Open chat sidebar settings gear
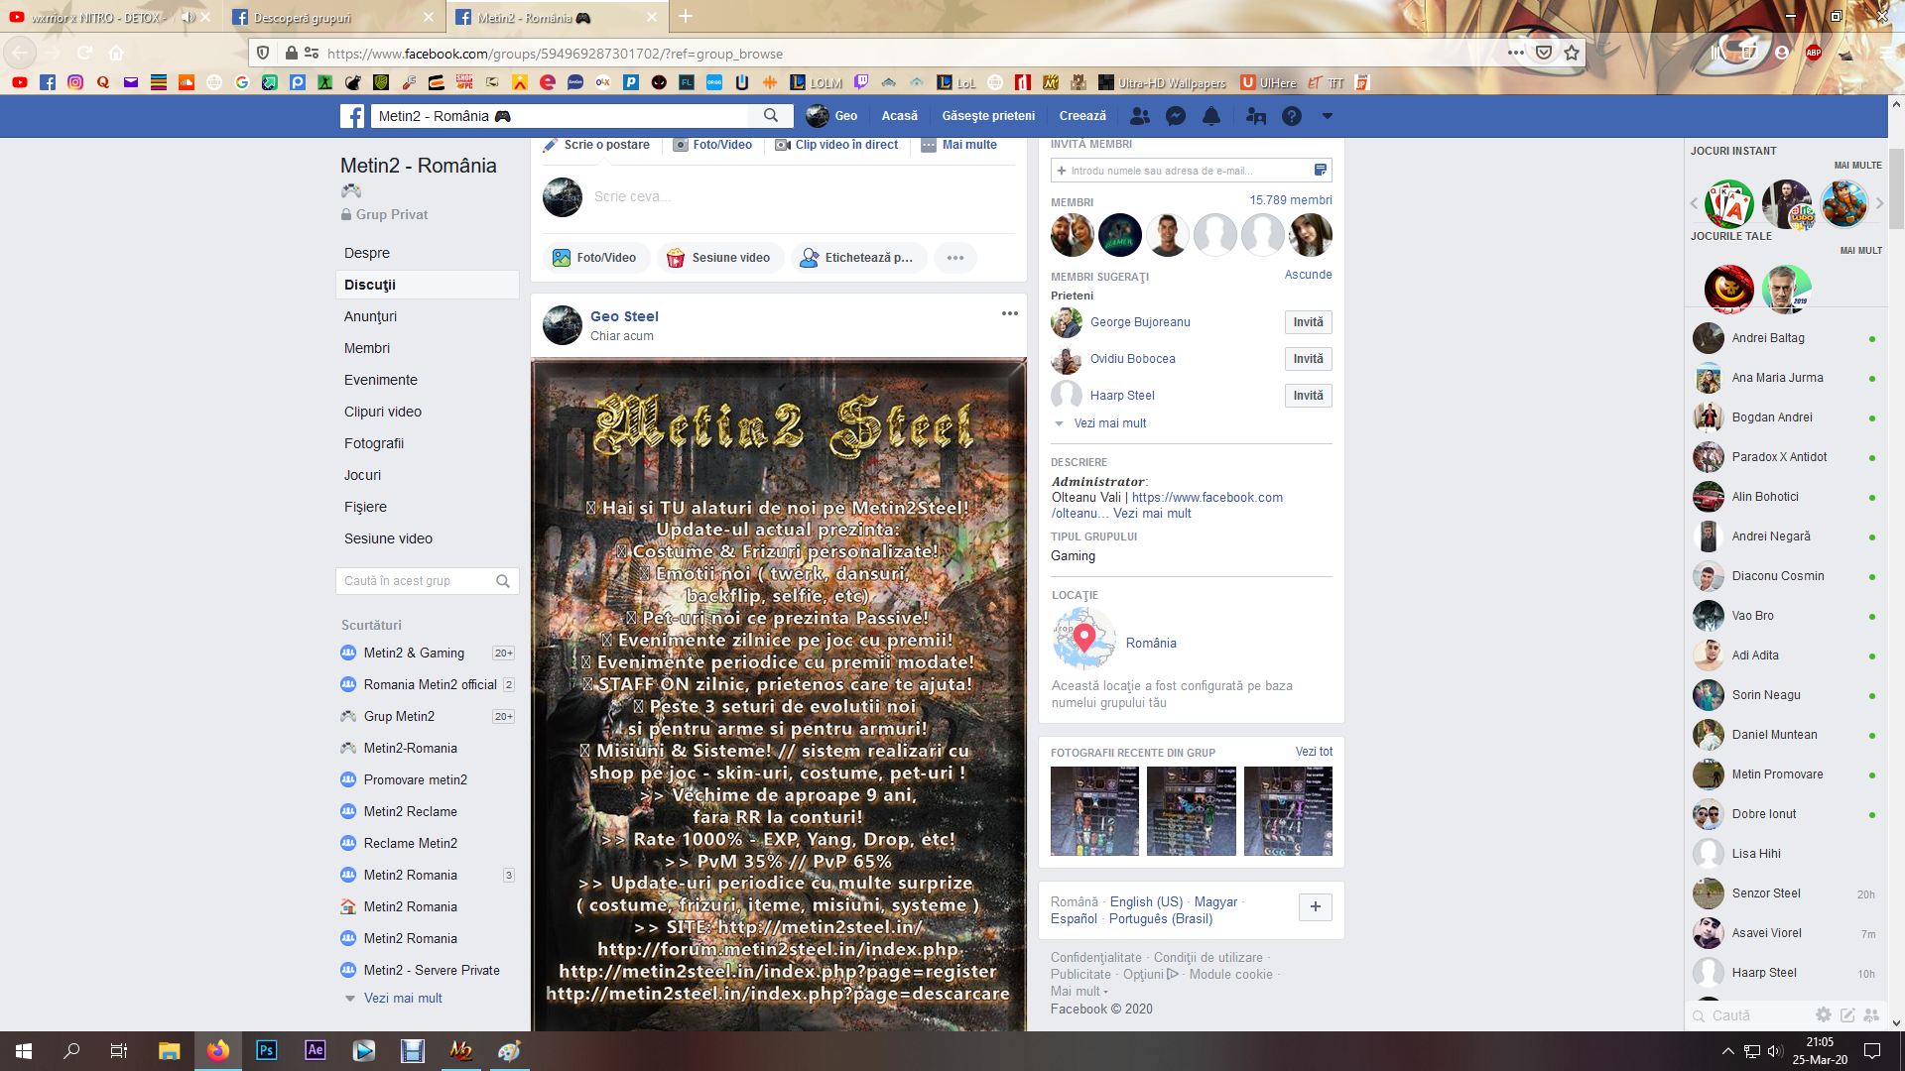1905x1071 pixels. click(x=1823, y=1014)
